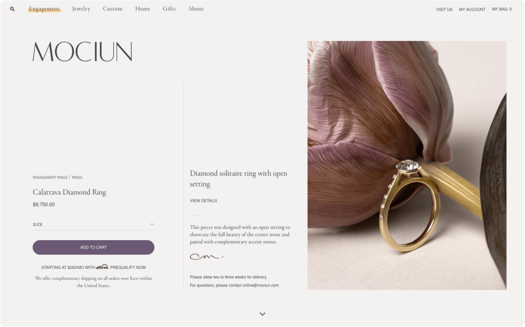Click the signature mark under description

pyautogui.click(x=207, y=257)
